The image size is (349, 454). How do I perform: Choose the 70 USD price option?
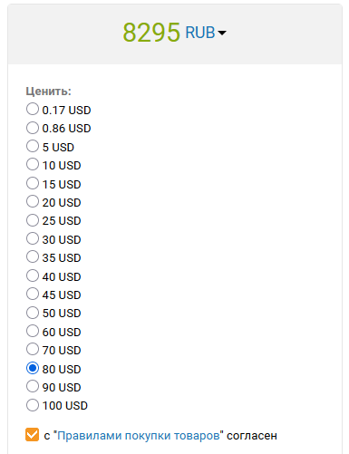click(33, 350)
